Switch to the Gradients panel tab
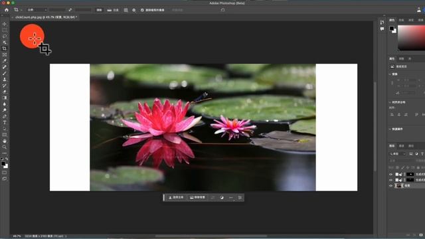Viewport: 425px width, 239px height. tap(411, 21)
